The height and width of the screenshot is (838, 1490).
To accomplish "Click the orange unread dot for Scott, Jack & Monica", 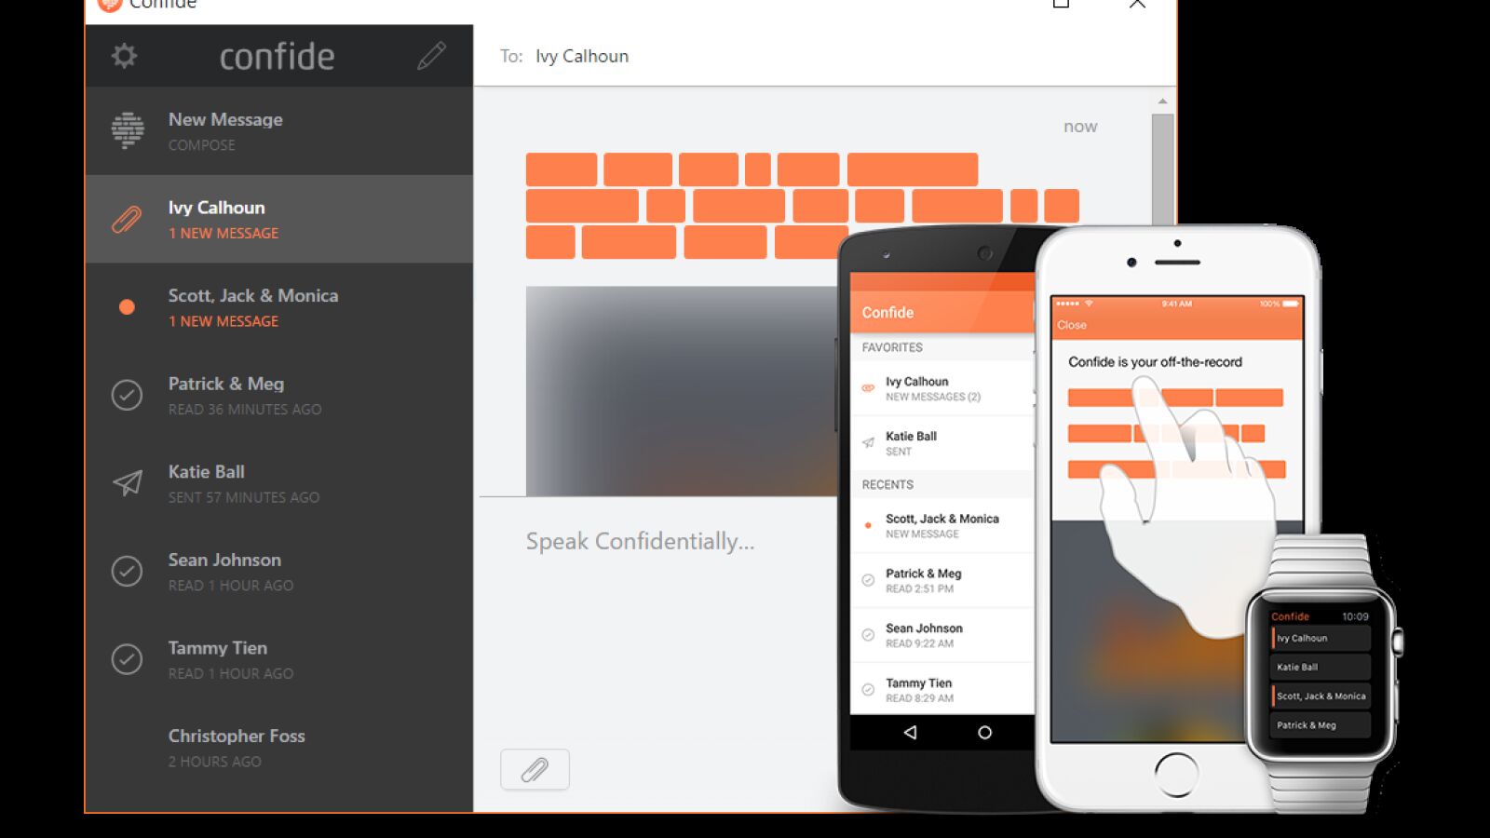I will point(127,307).
